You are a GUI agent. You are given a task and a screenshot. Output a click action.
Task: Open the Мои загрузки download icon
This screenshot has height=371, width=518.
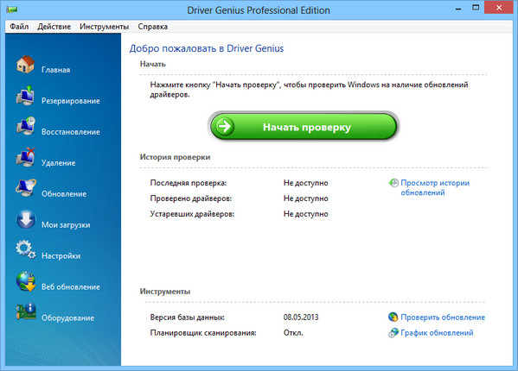(25, 219)
